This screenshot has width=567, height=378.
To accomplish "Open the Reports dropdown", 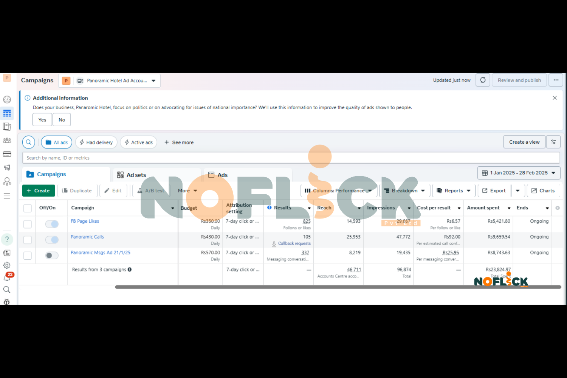I will (x=454, y=191).
